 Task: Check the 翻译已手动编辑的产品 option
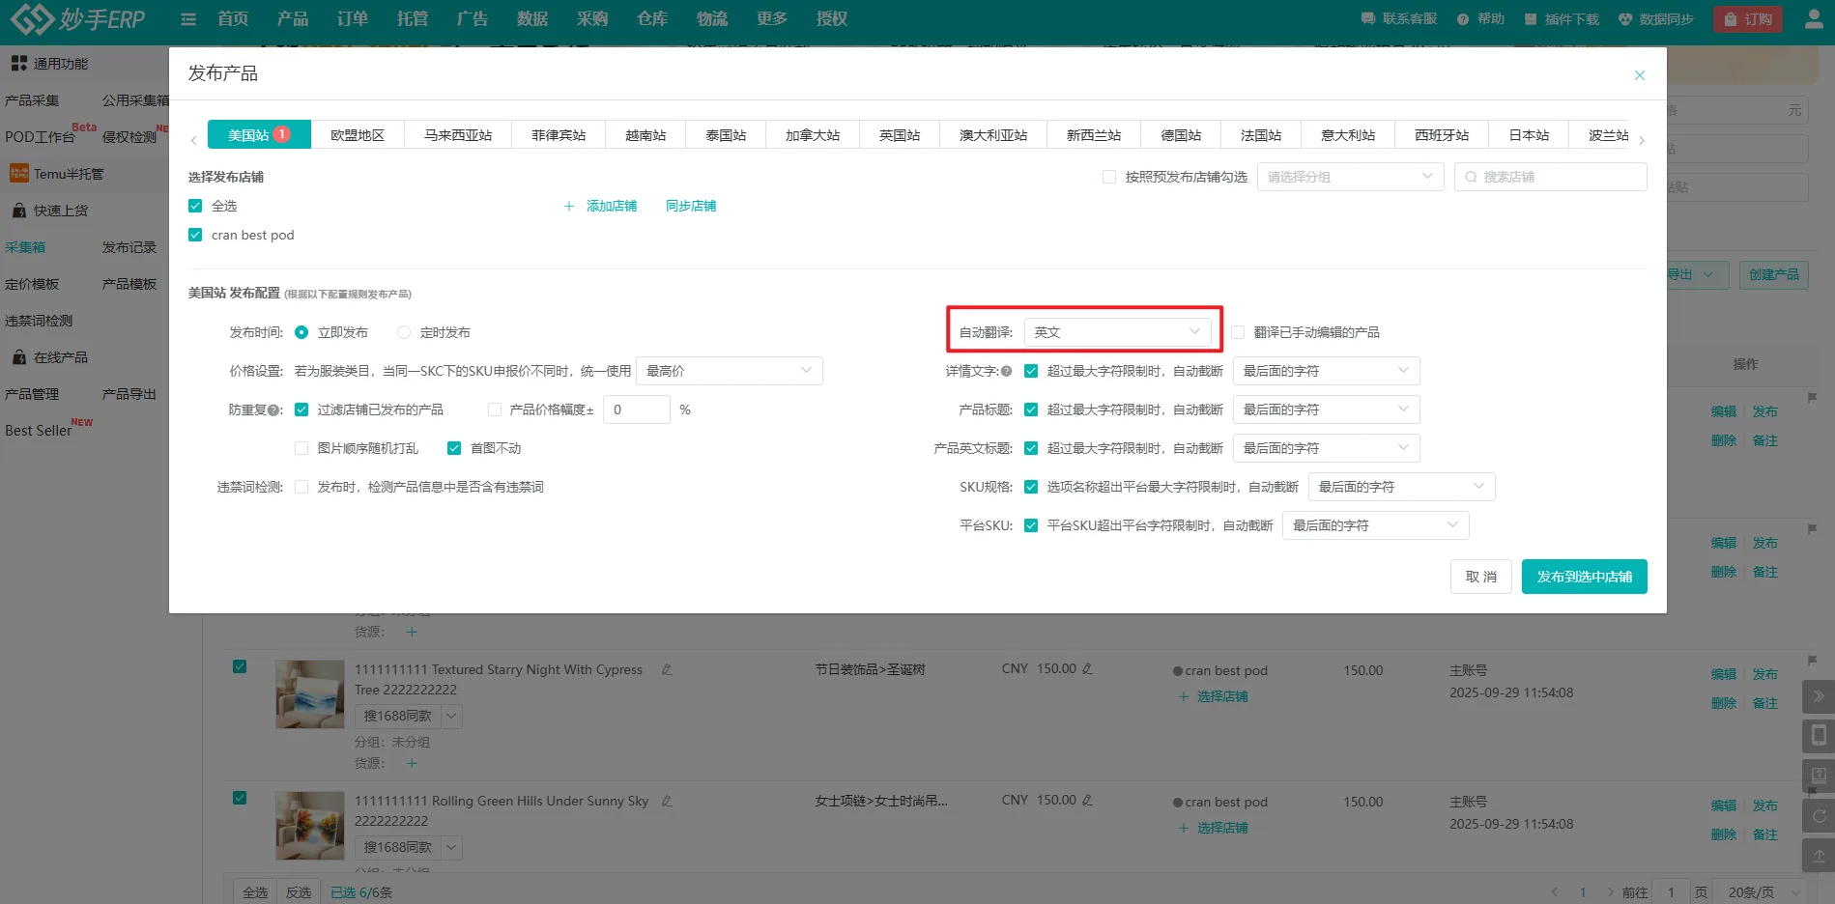1237,332
